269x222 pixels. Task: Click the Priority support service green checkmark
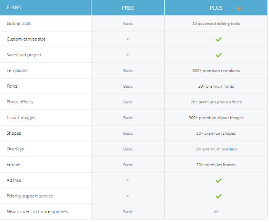218,196
